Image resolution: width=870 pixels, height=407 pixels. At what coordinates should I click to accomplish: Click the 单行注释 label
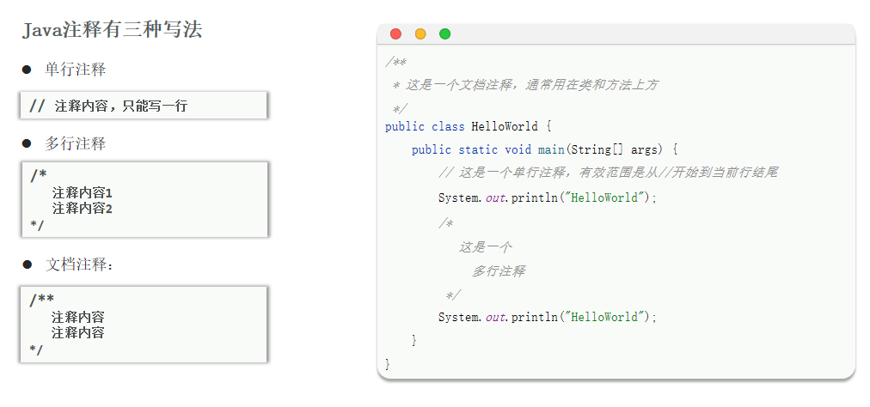coord(76,70)
